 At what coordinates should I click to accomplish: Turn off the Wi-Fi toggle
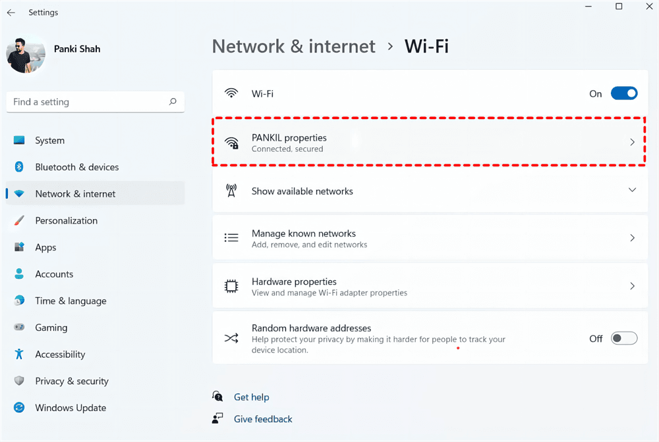click(624, 93)
